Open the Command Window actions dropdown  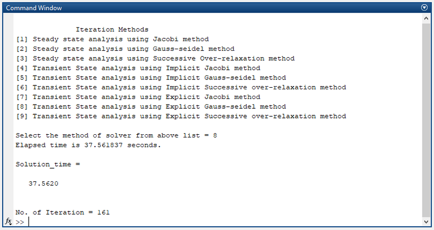tap(424, 8)
